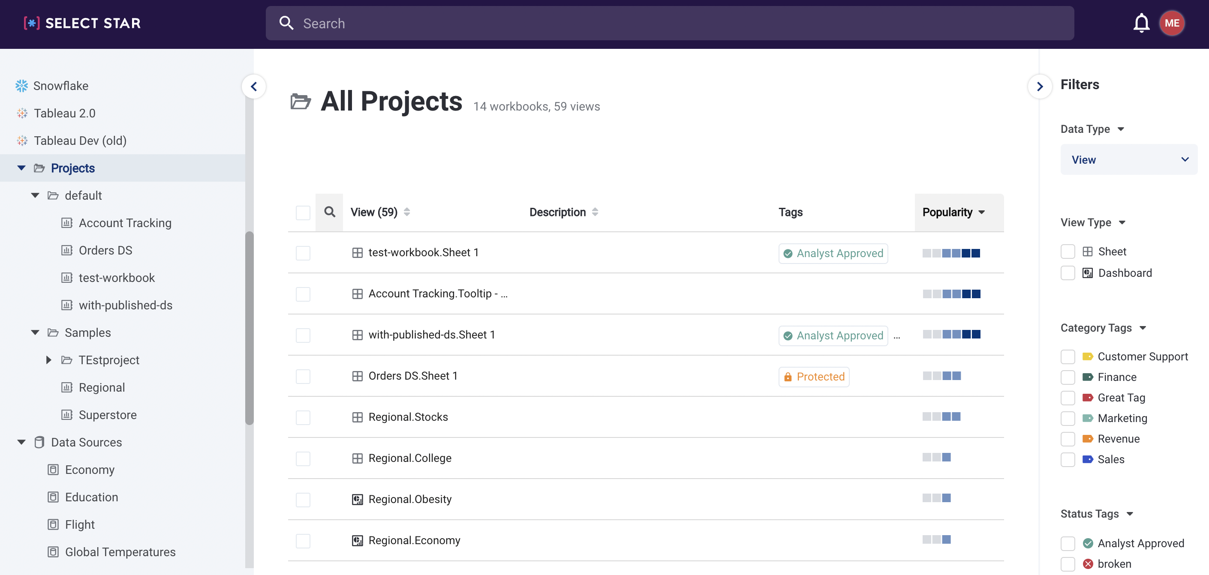Viewport: 1209px width, 575px height.
Task: Click the red broken status icon
Action: tap(1087, 564)
